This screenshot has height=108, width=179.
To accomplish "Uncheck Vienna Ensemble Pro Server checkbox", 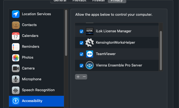I will click(82, 66).
